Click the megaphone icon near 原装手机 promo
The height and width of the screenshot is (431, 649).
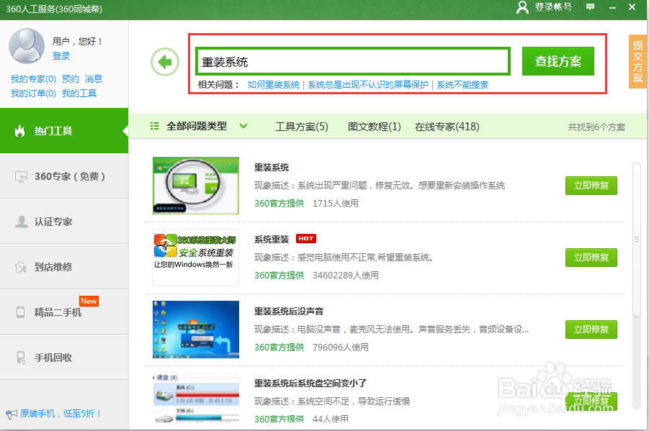click(x=12, y=414)
